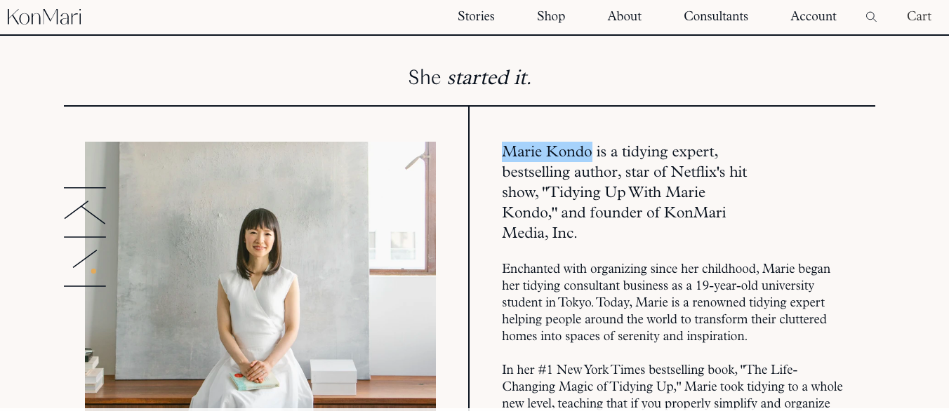Screen dimensions: 949x411
Task: Open the Shop menu
Action: pos(551,16)
